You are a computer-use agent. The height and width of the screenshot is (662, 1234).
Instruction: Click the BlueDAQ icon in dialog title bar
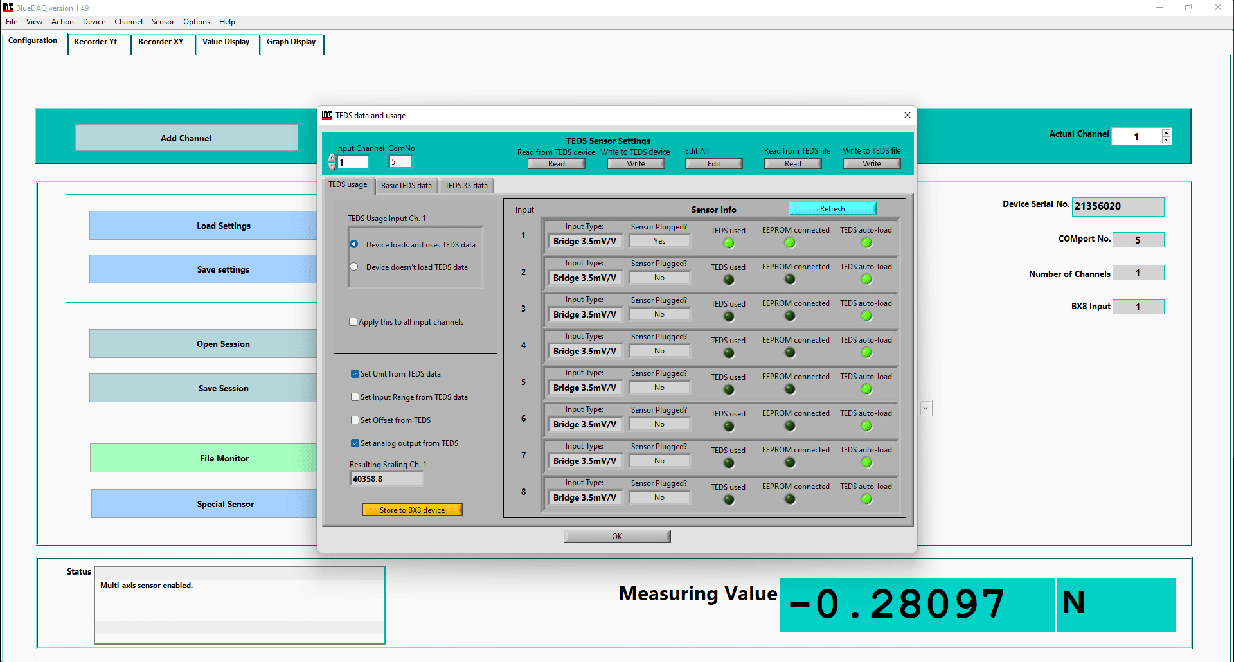[x=327, y=115]
